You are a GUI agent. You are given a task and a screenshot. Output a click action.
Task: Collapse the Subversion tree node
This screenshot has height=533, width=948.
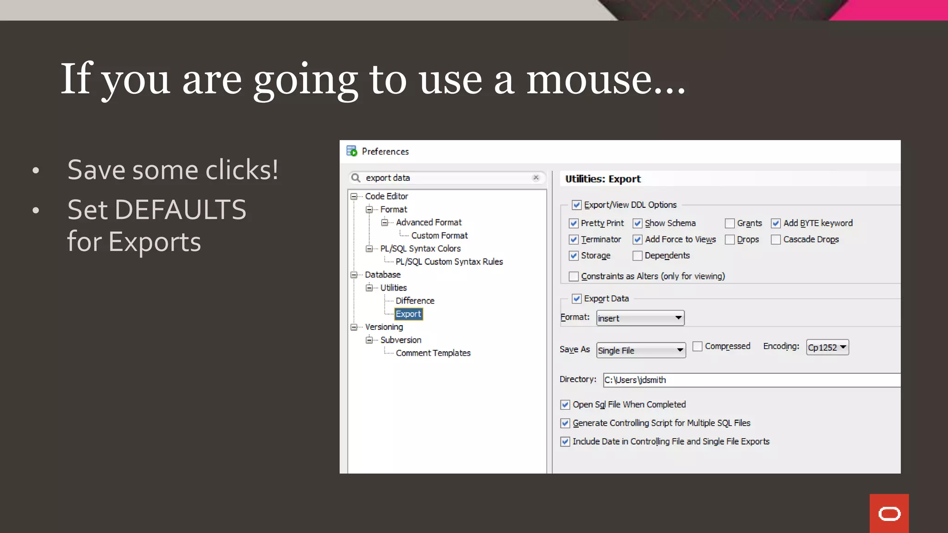[x=369, y=340]
